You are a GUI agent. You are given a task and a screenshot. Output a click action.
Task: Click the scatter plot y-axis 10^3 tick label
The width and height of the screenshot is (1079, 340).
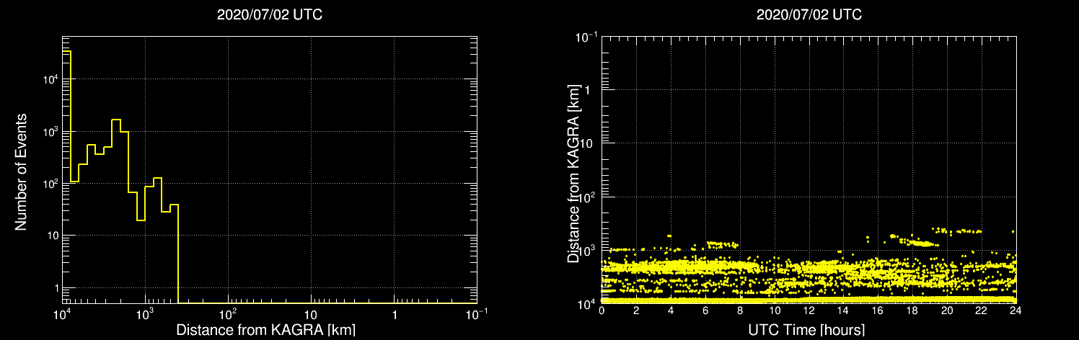click(586, 249)
